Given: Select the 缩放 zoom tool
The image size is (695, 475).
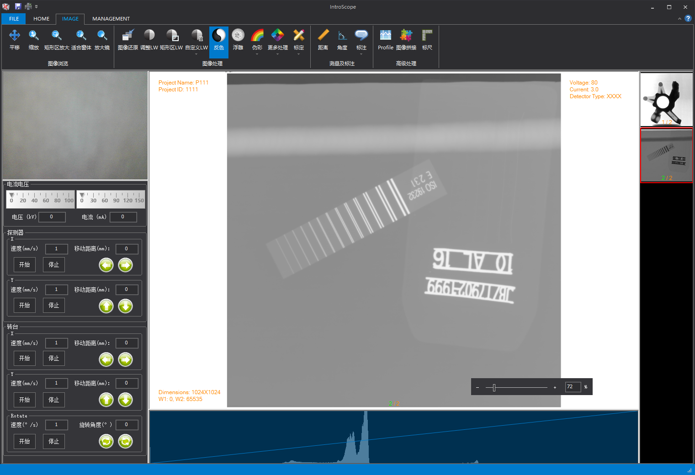Looking at the screenshot, I should coord(34,40).
